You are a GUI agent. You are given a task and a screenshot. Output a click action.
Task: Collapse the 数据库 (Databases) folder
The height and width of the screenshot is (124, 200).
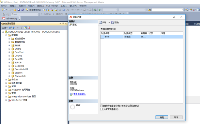click(6, 35)
